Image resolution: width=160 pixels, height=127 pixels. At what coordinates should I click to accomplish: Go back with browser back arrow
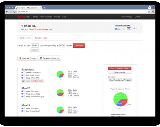7,12
